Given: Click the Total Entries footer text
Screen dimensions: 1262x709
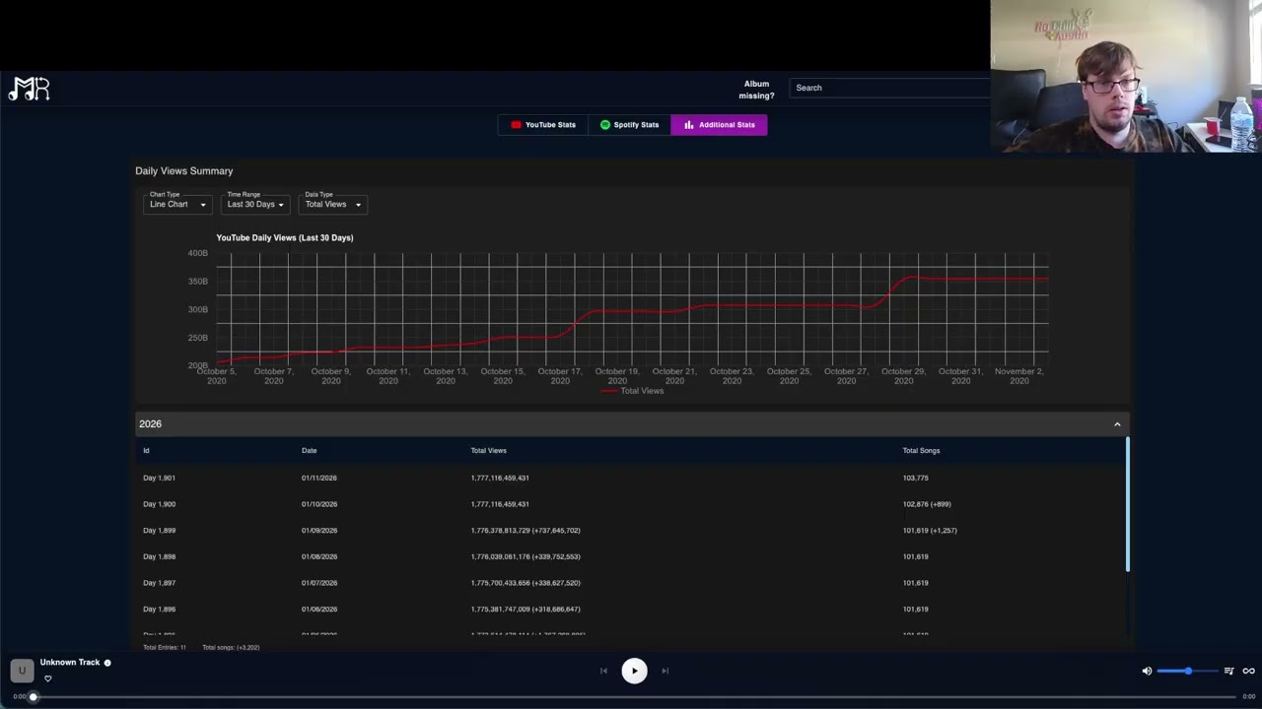Looking at the screenshot, I should [165, 648].
